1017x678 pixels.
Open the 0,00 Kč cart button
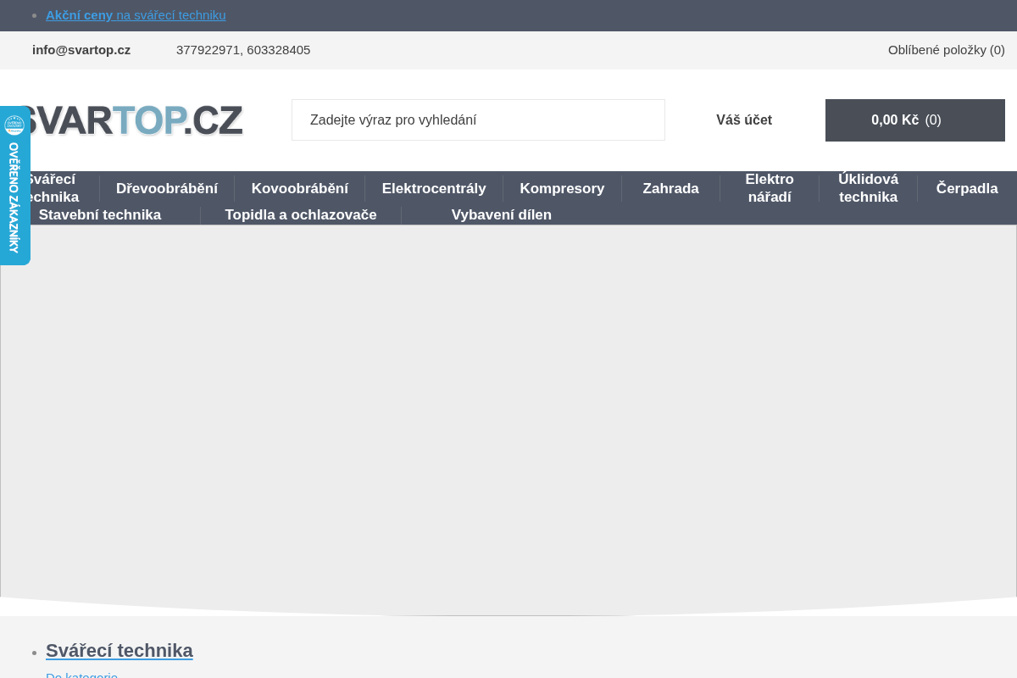[915, 120]
